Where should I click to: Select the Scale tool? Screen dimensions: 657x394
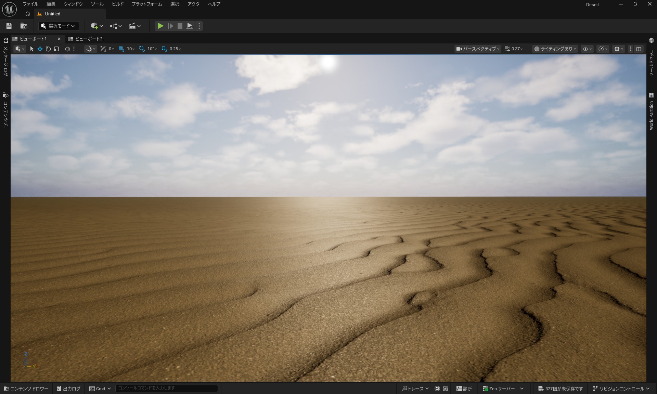(56, 49)
